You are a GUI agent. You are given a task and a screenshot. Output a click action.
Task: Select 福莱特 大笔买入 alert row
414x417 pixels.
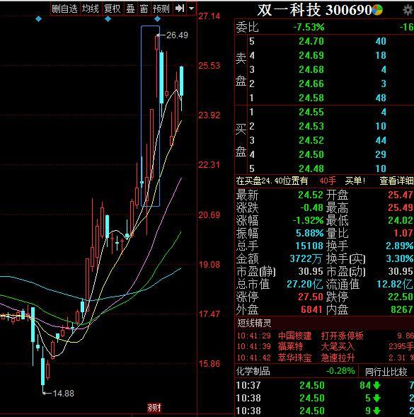[x=325, y=346]
